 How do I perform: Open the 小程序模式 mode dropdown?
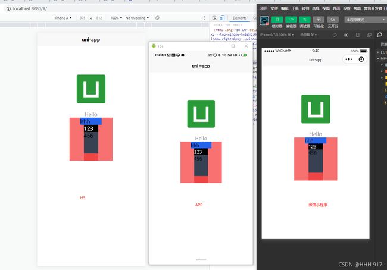pyautogui.click(x=366, y=20)
